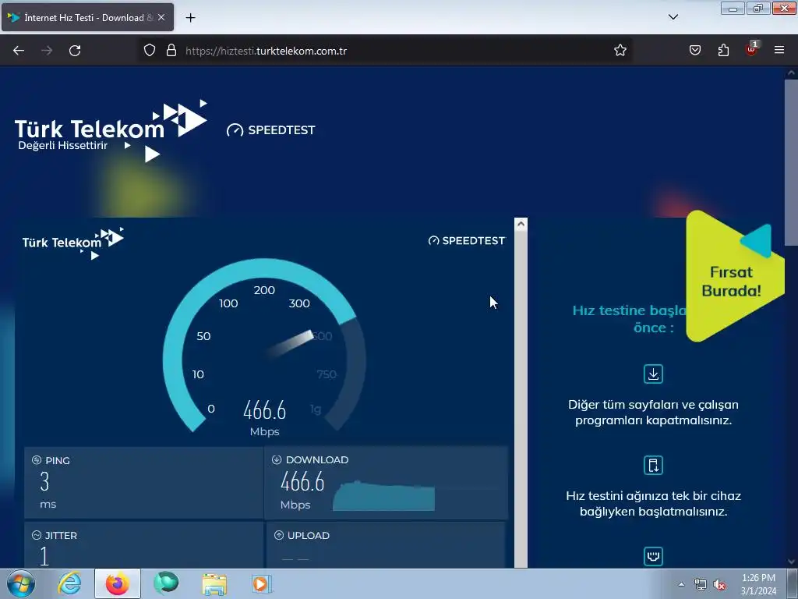798x599 pixels.
Task: Open File Explorer from the taskbar
Action: [x=214, y=583]
